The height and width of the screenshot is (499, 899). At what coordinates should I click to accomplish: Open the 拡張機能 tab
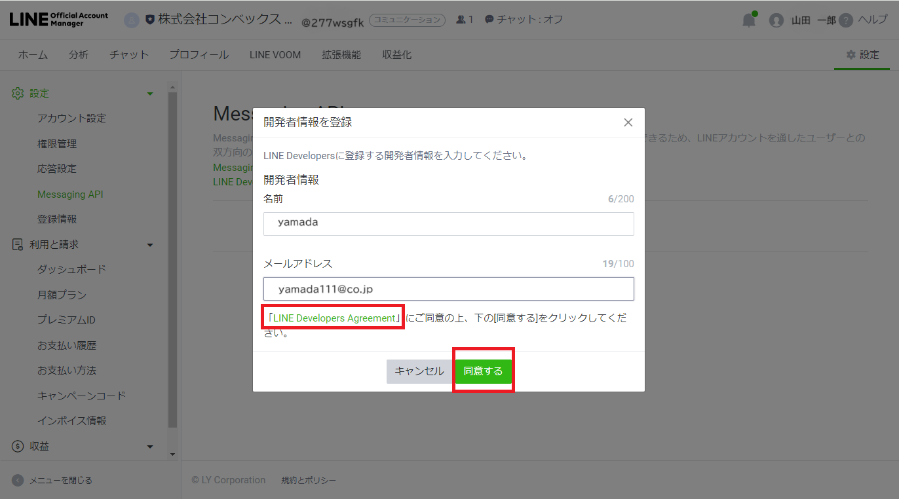point(341,55)
